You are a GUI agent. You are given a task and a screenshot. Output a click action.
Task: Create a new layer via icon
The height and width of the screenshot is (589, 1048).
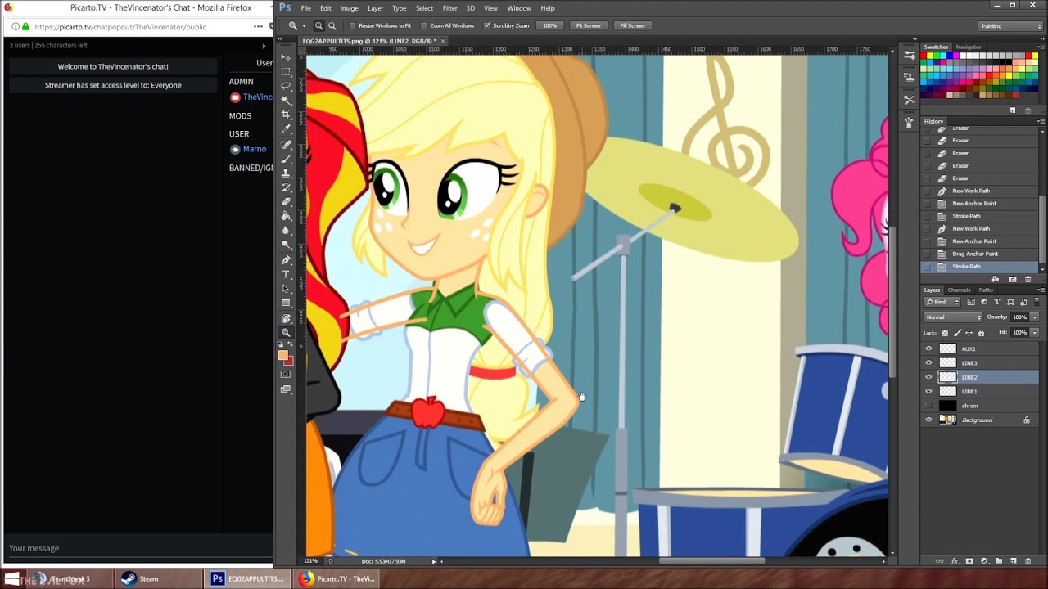[x=1014, y=561]
